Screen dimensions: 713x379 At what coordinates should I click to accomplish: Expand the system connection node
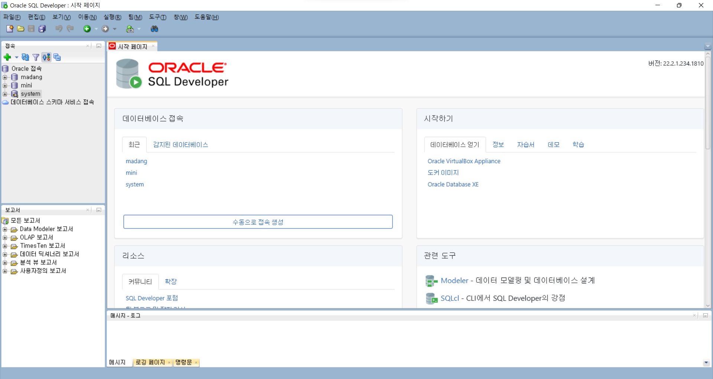coord(5,94)
